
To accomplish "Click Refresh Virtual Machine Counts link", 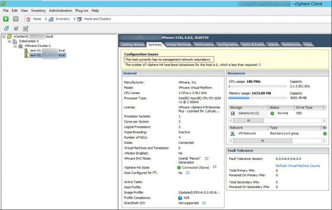I will (297, 166).
